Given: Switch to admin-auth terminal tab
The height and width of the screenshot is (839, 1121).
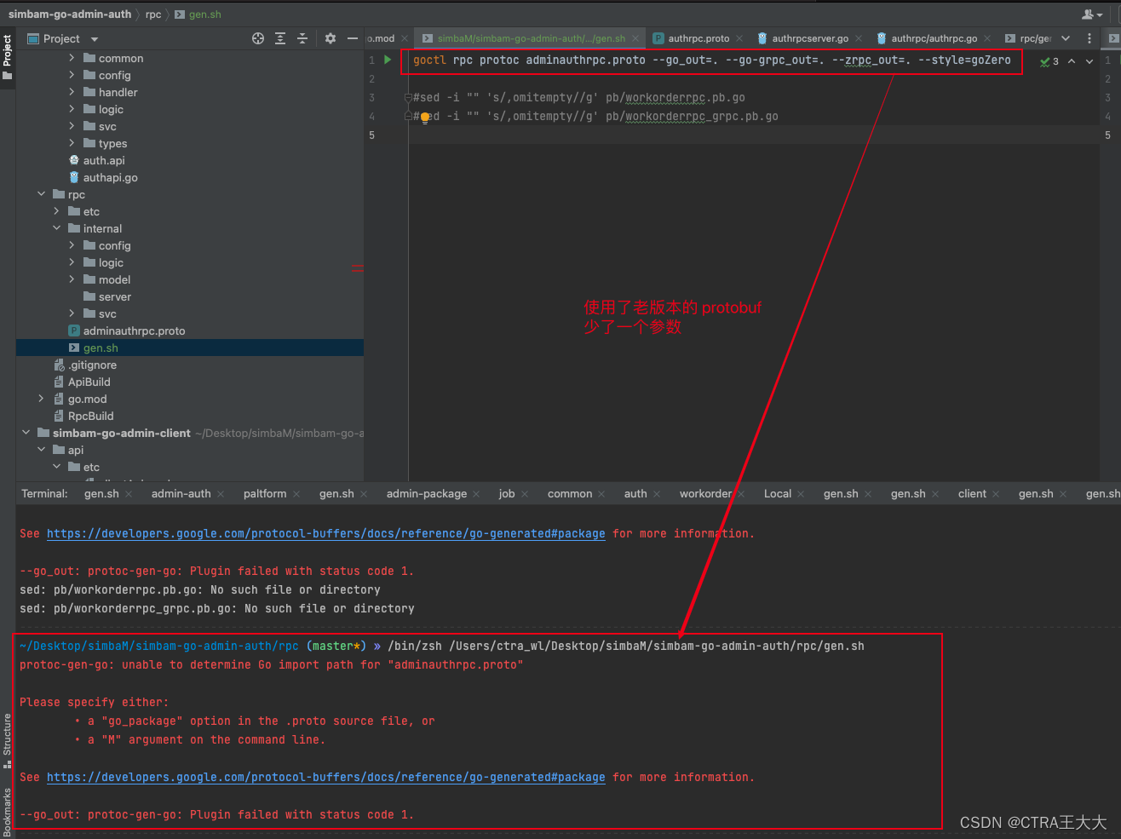Looking at the screenshot, I should pyautogui.click(x=181, y=493).
